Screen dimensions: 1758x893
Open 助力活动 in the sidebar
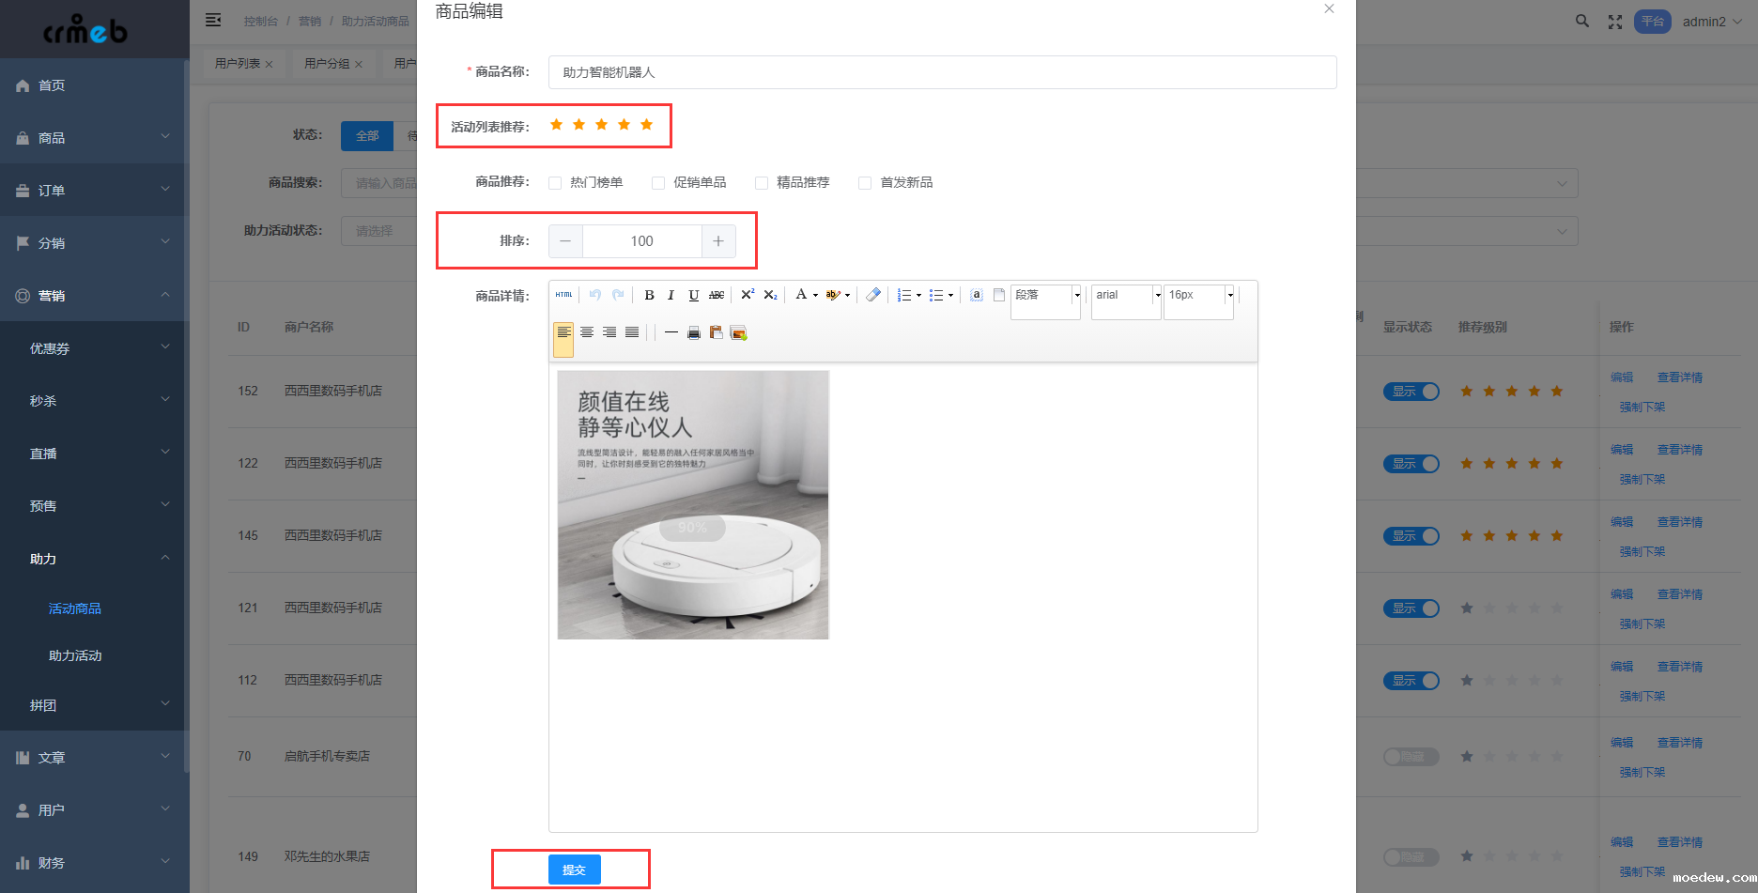pos(75,655)
